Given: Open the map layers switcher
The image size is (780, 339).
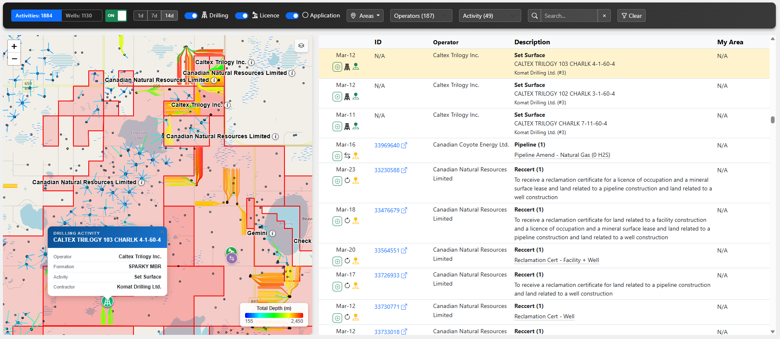Looking at the screenshot, I should 301,46.
